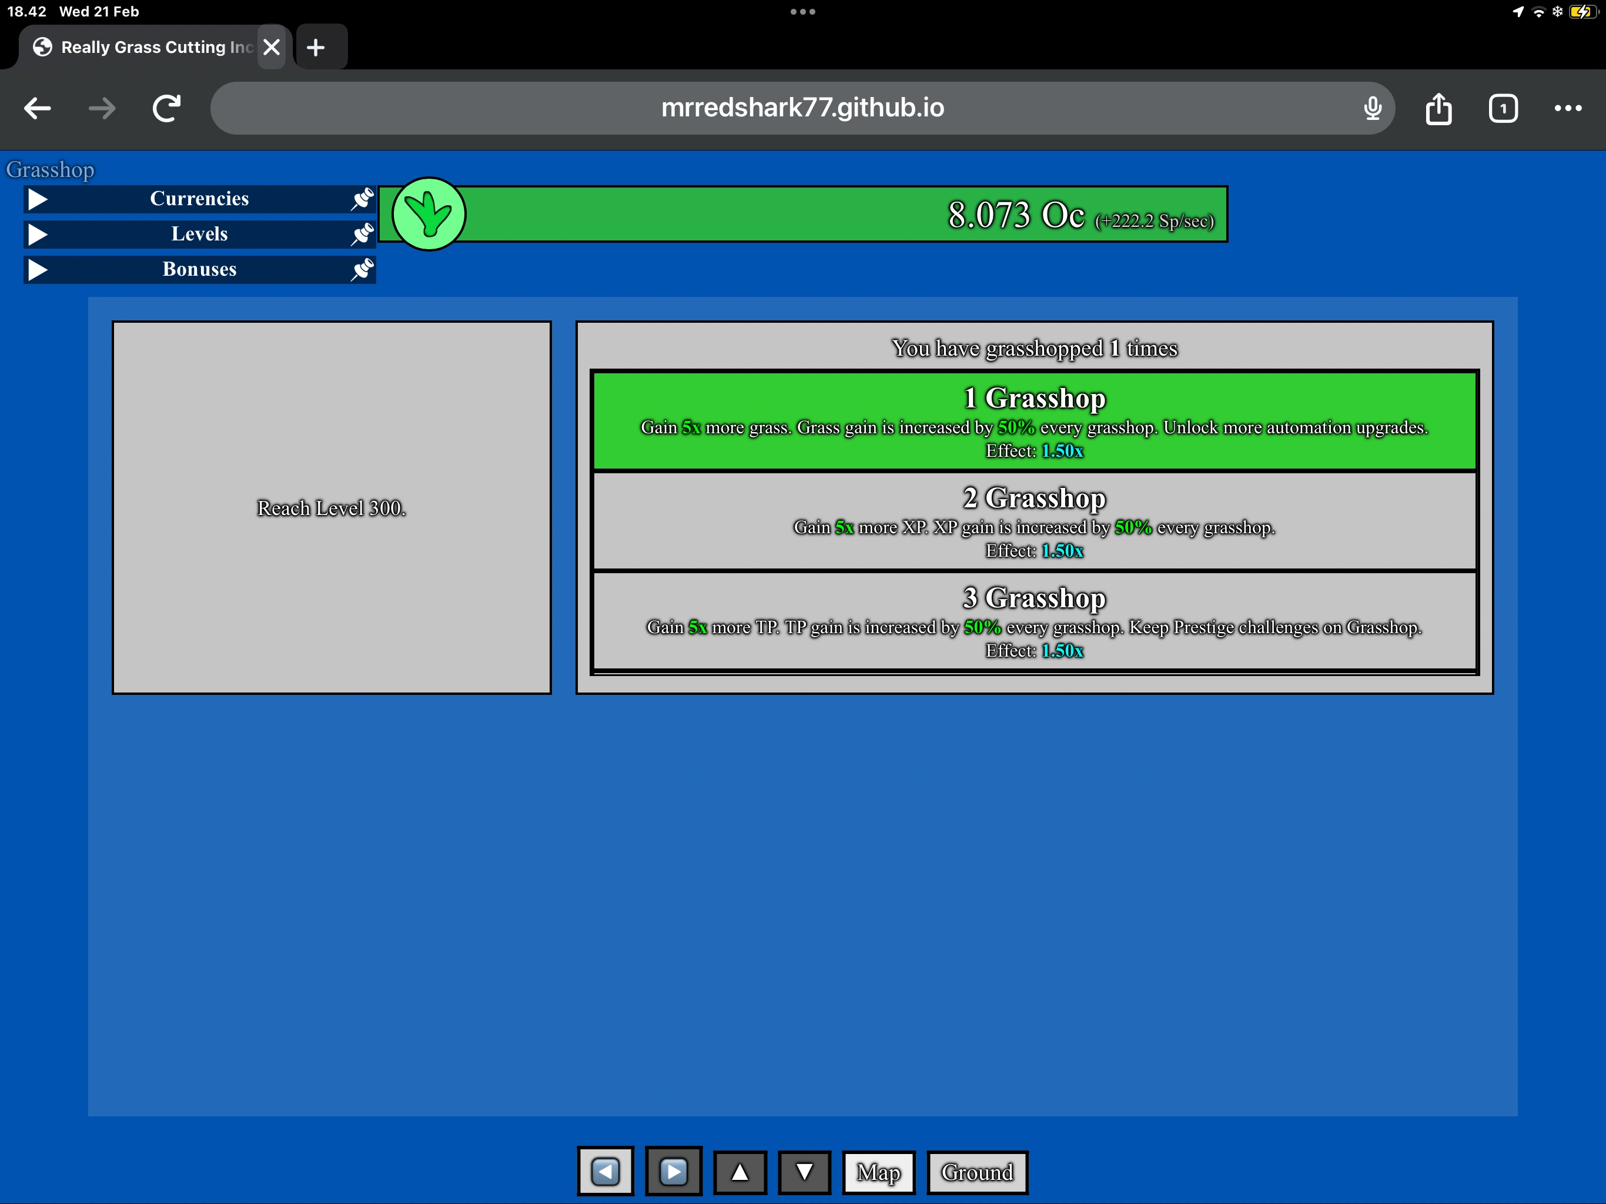Screen dimensions: 1606x1204
Task: Go to the Ground view
Action: 976,1171
